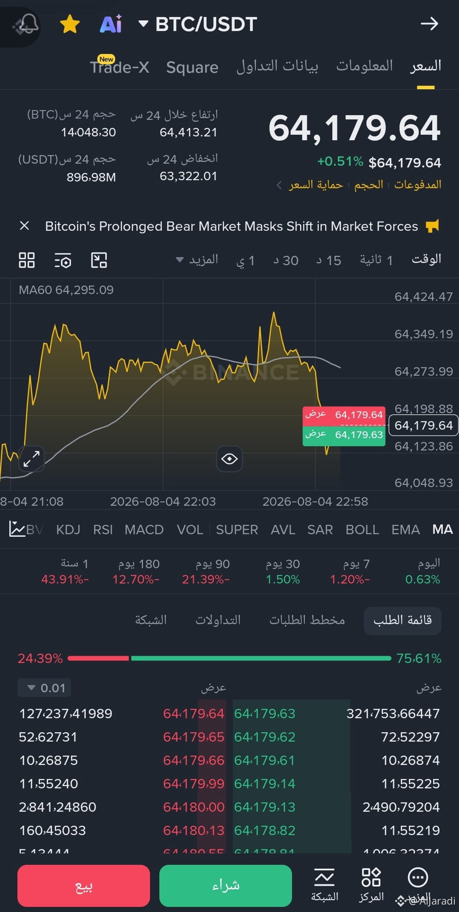The image size is (459, 912).
Task: Select bid price 64,179.63 in order book
Action: click(264, 714)
